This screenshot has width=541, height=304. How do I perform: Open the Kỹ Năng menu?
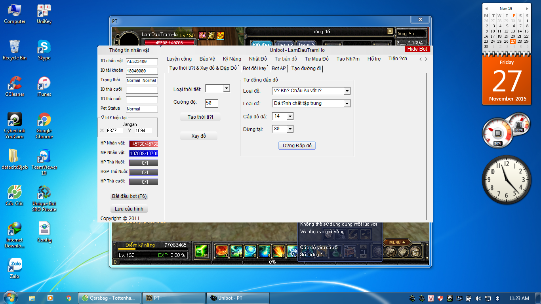(x=232, y=59)
